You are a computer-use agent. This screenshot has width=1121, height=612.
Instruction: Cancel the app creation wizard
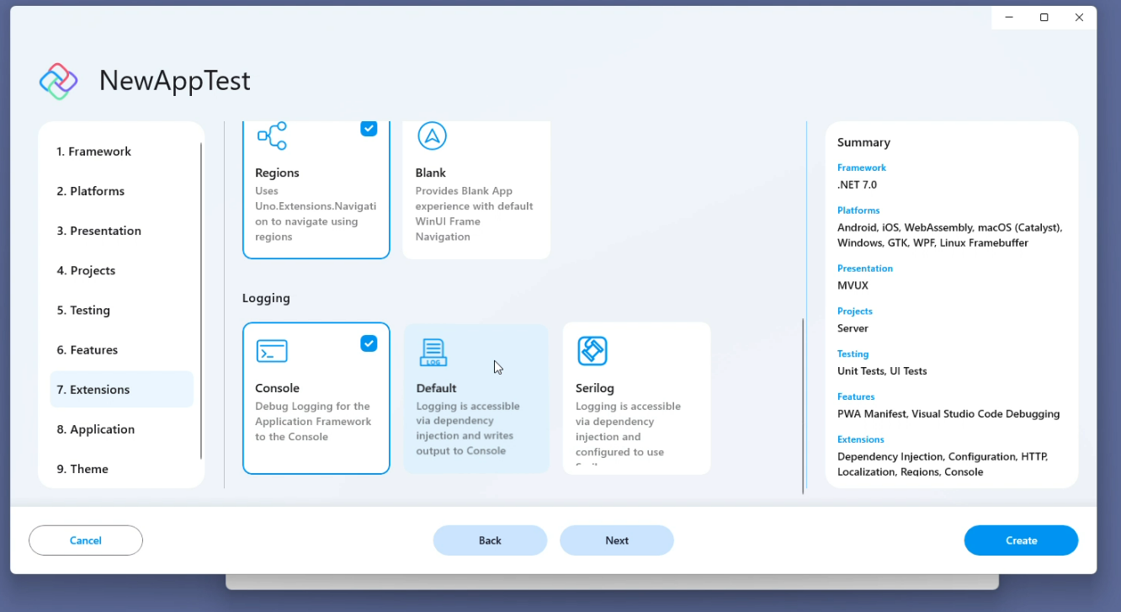85,540
